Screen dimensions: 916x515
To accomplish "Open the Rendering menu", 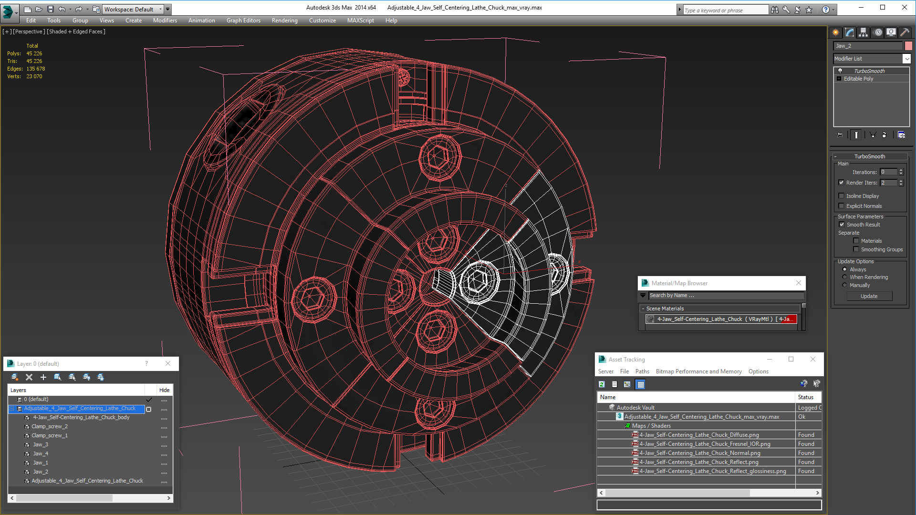I will [x=284, y=21].
